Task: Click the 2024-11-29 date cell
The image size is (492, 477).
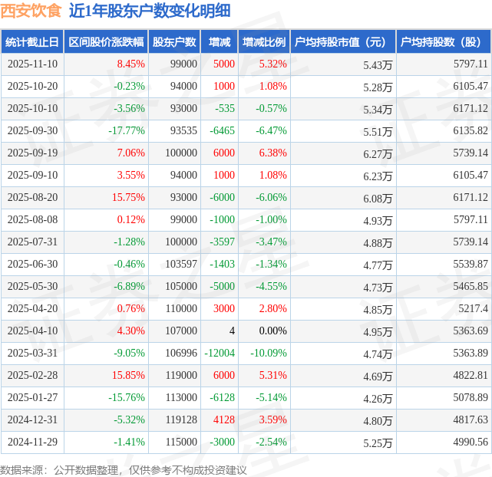Action: click(33, 442)
